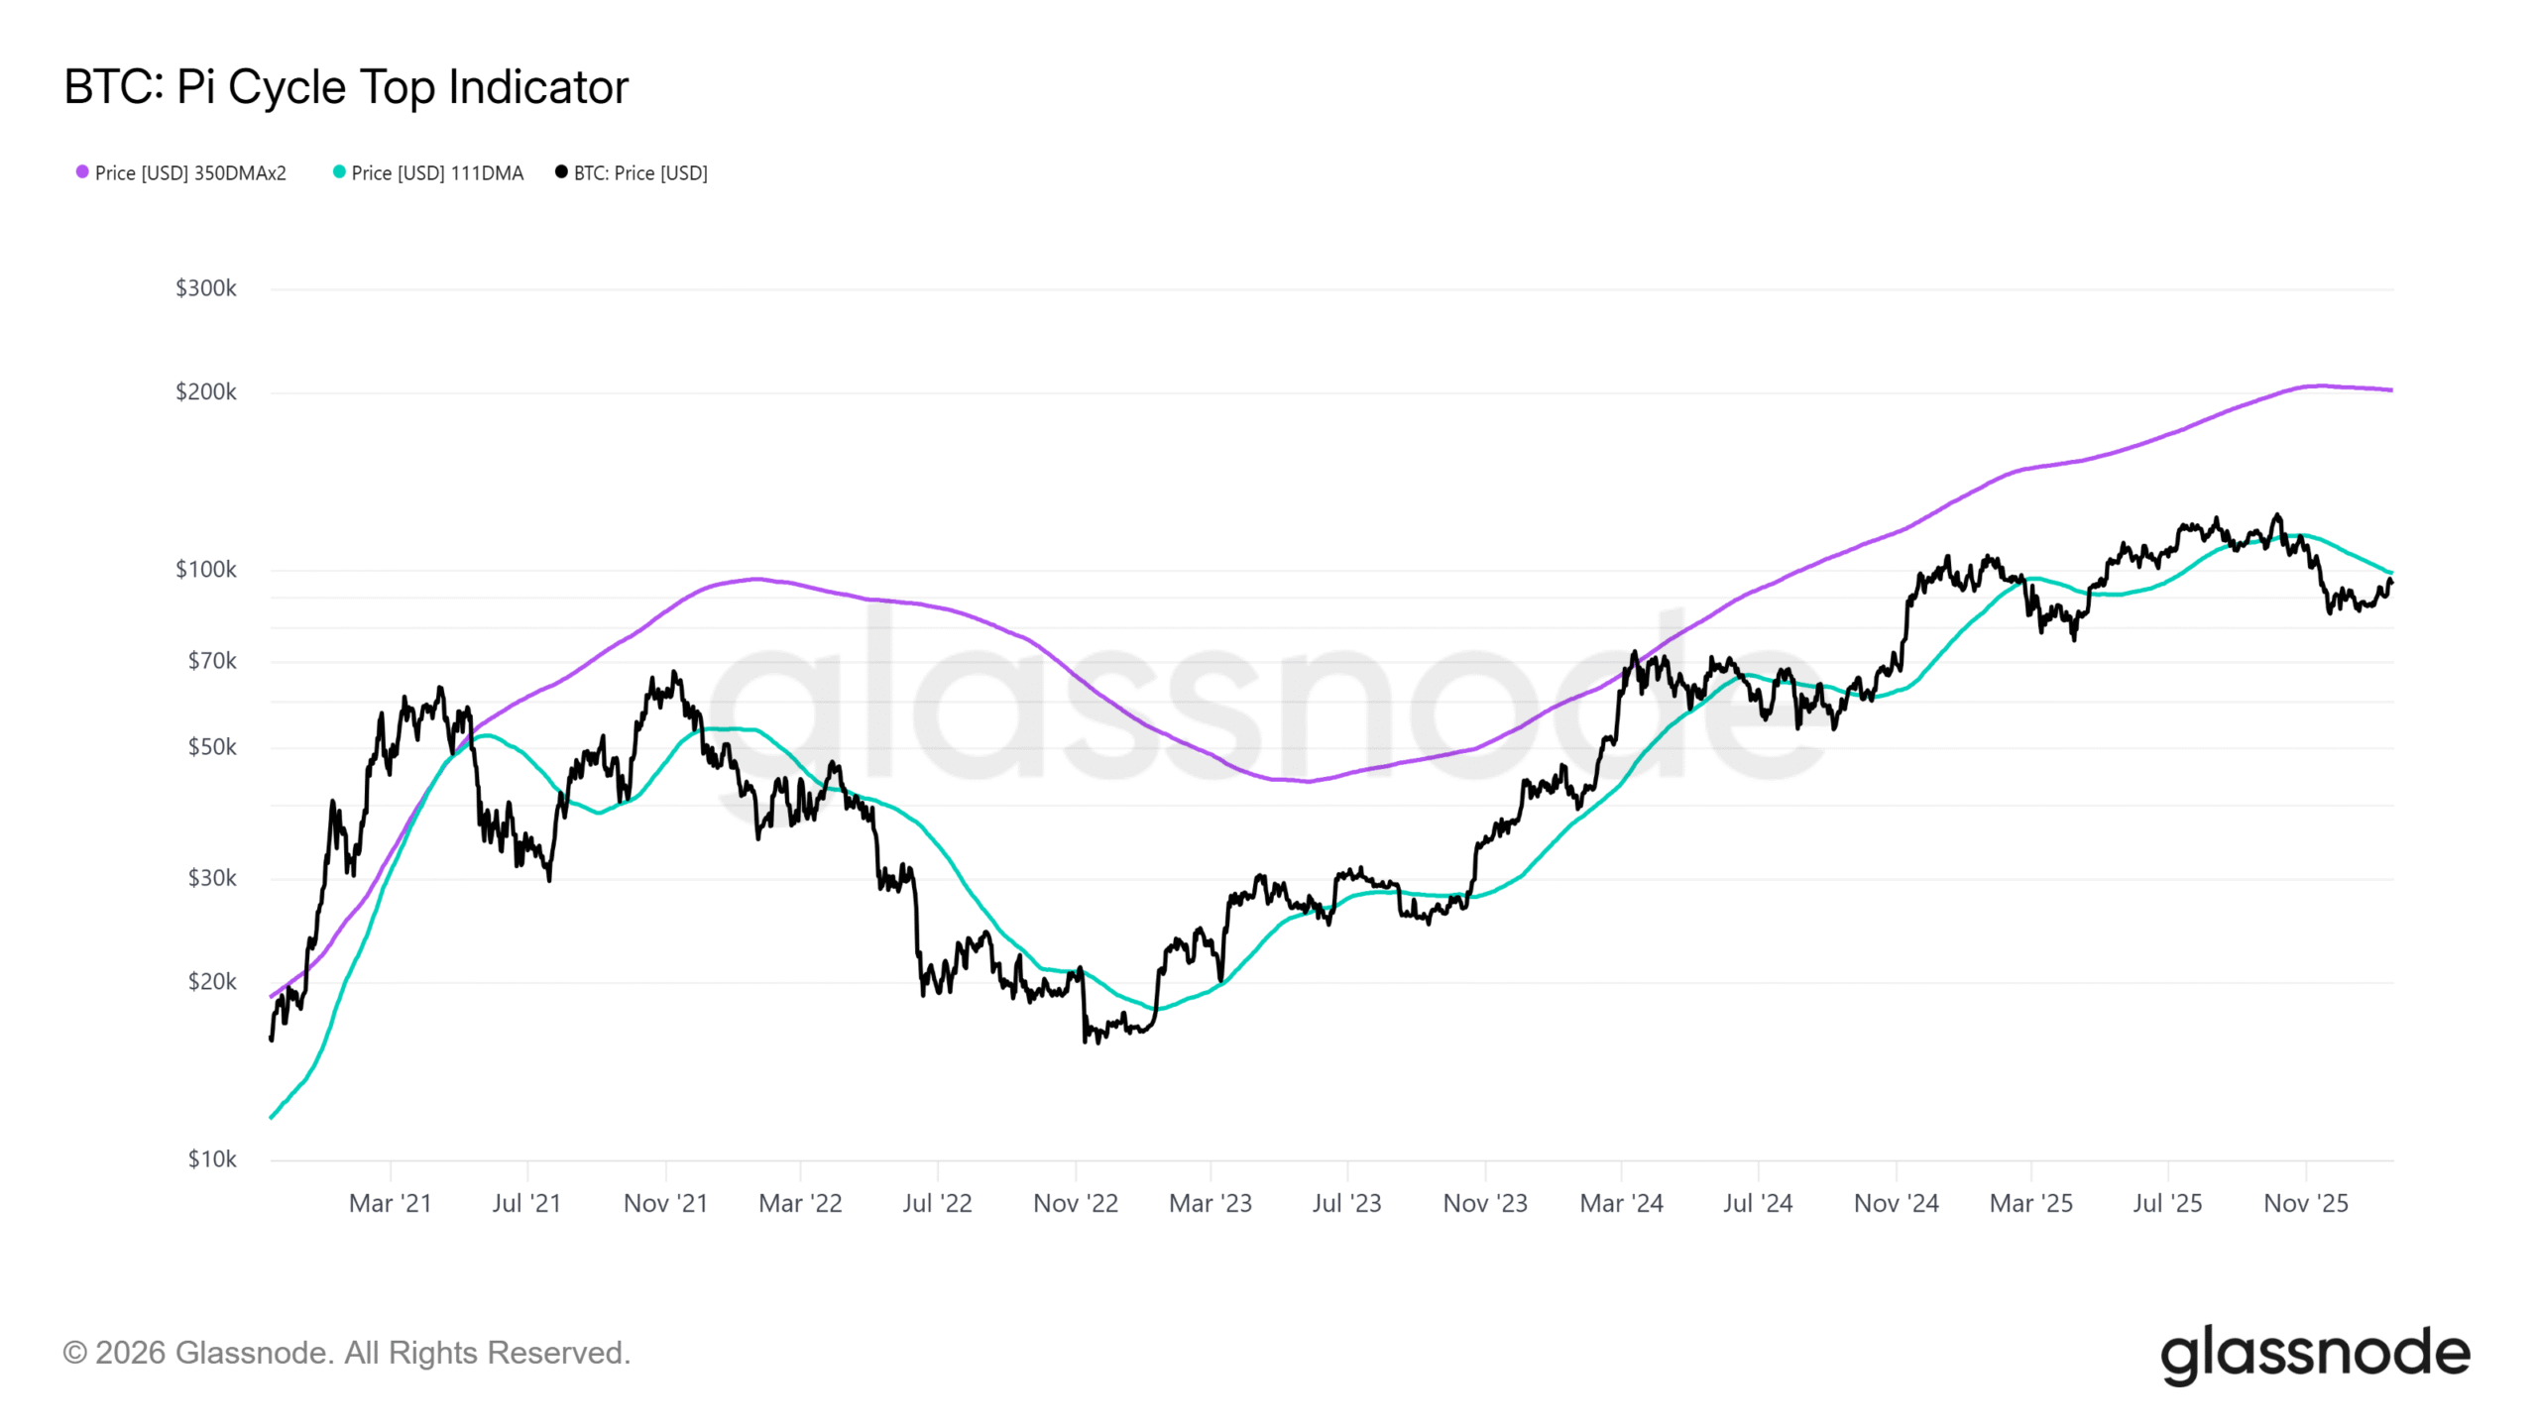The height and width of the screenshot is (1427, 2538).
Task: Select the $300k y-axis label
Action: click(x=206, y=288)
